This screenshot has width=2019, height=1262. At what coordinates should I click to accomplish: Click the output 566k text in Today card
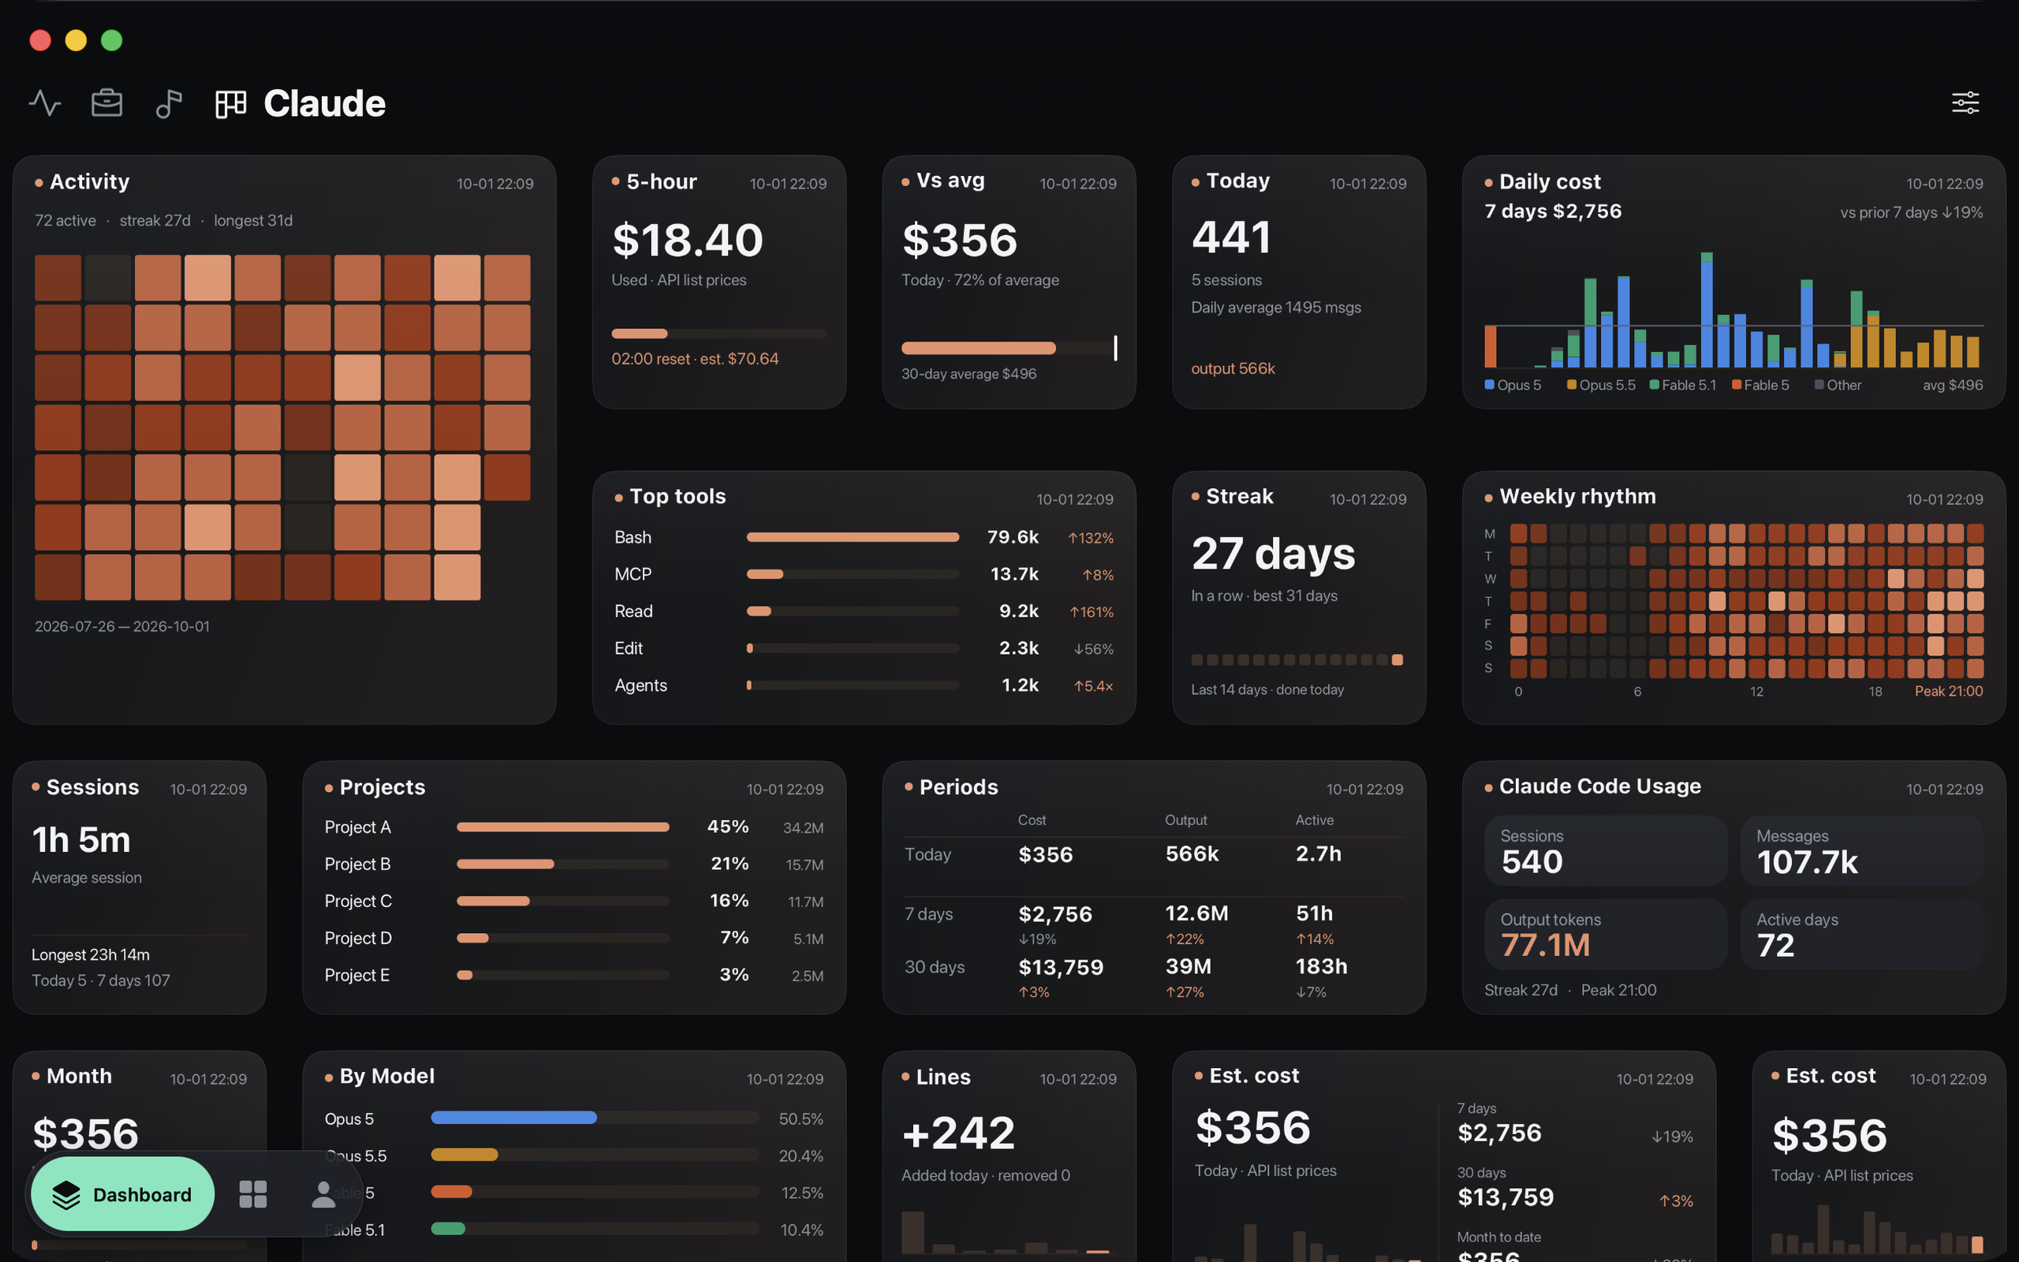[1232, 368]
